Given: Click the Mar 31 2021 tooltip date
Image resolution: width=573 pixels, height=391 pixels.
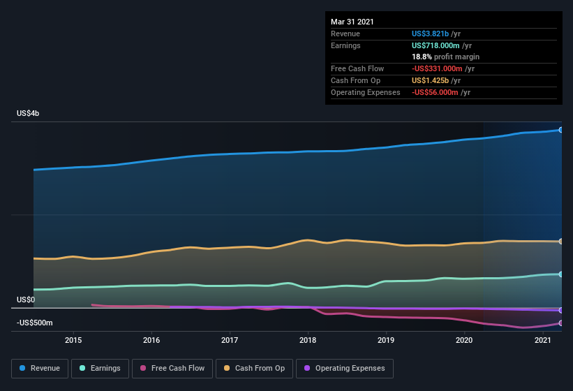Looking at the screenshot, I should click(x=352, y=22).
